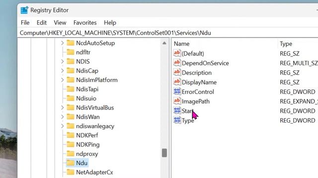
Task: Select the DependOnService value name
Action: click(x=205, y=63)
